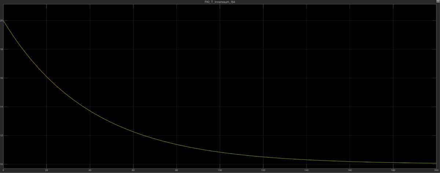The image size is (440, 173).
Task: Click the x-axis tick label 60
Action: (x=133, y=170)
